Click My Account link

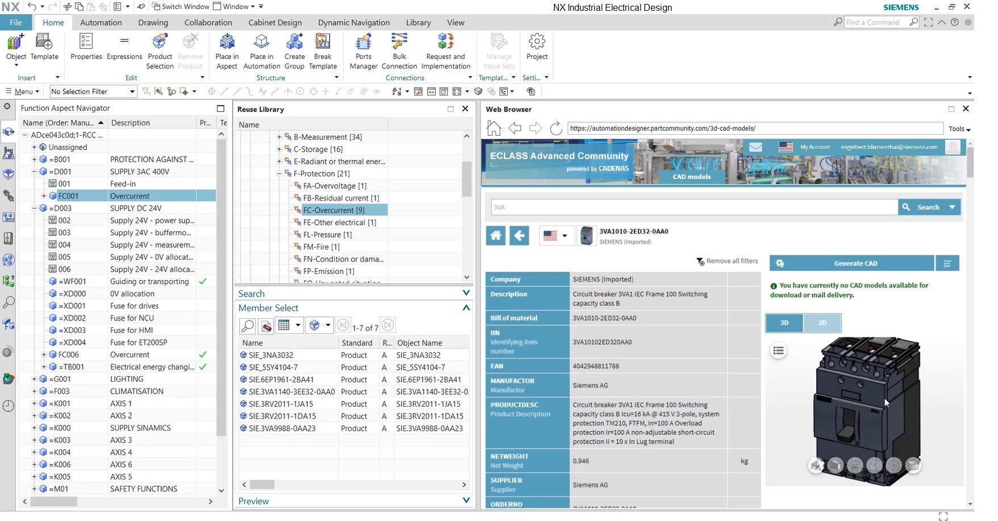815,147
